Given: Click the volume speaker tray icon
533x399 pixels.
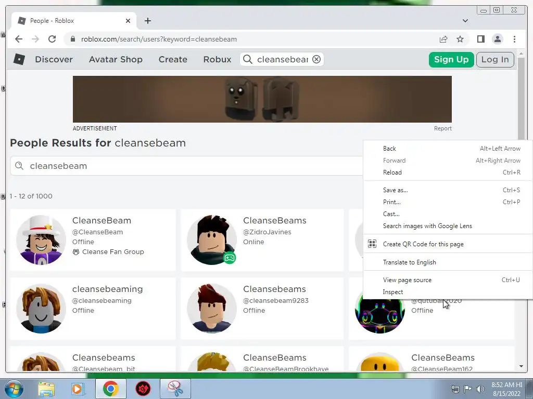Looking at the screenshot, I should pos(480,389).
